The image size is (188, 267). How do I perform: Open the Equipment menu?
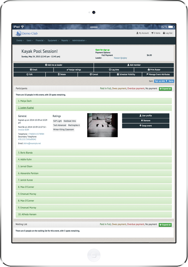coord(53,40)
